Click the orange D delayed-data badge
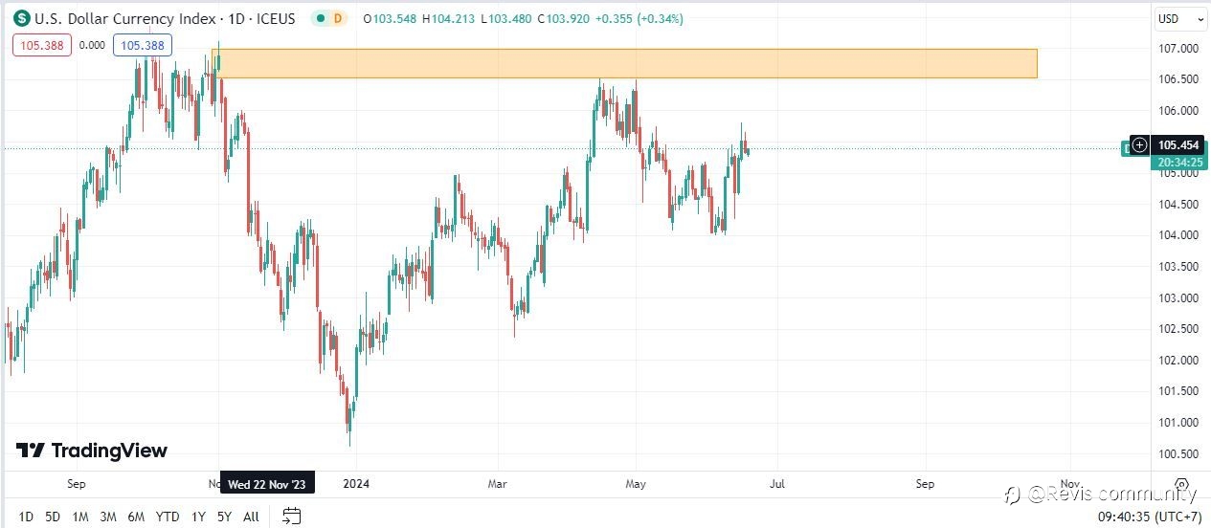 [x=336, y=19]
